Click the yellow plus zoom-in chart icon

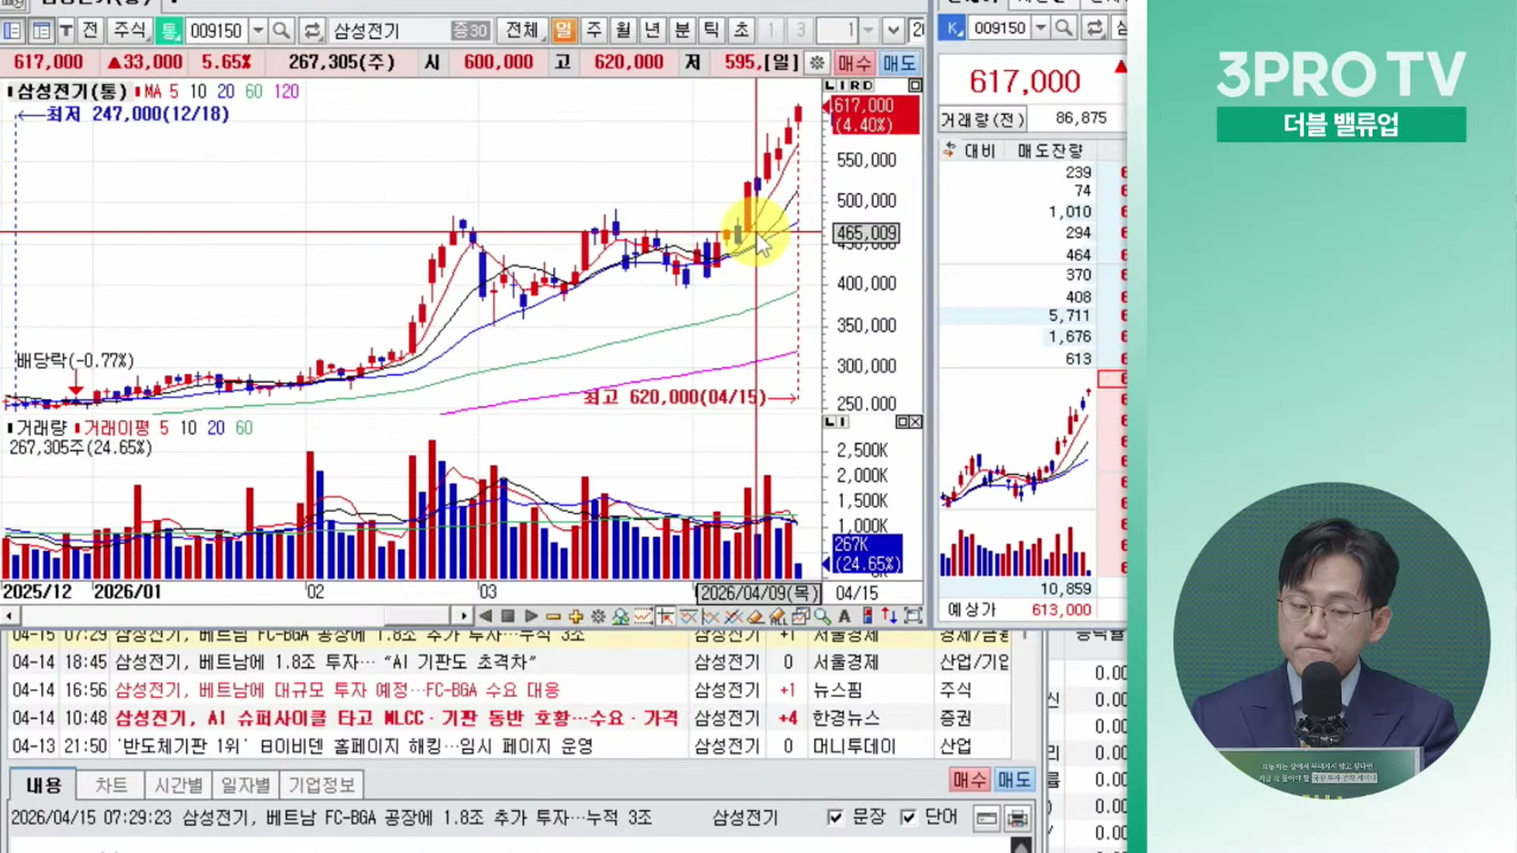(575, 616)
